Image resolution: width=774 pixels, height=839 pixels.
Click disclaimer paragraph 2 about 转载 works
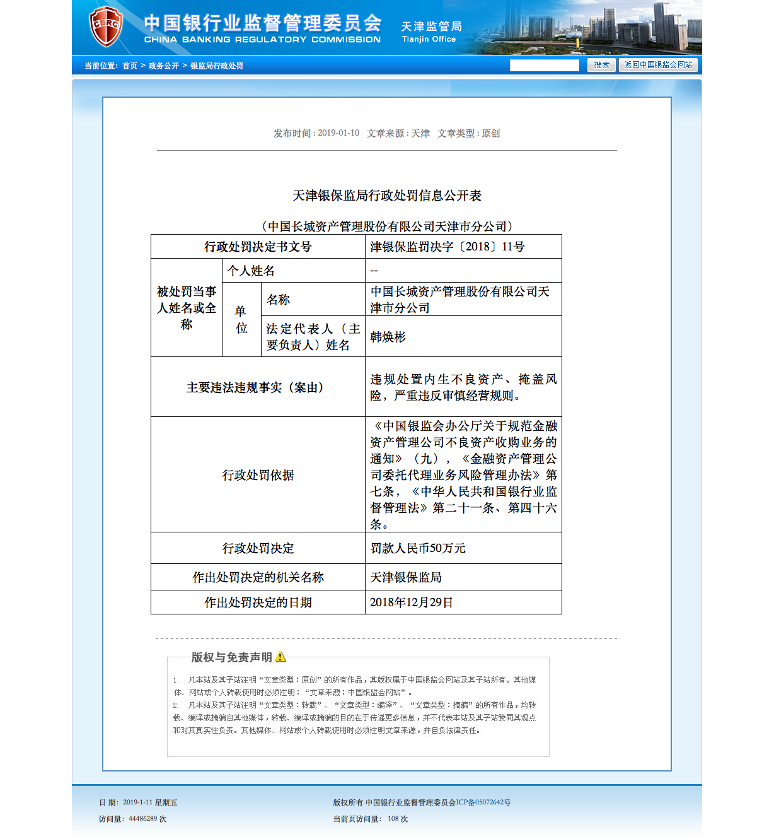coord(355,718)
